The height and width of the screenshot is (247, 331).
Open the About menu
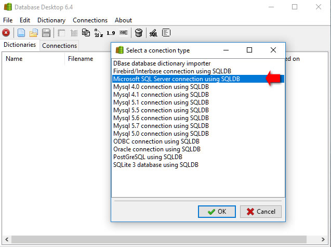point(123,20)
